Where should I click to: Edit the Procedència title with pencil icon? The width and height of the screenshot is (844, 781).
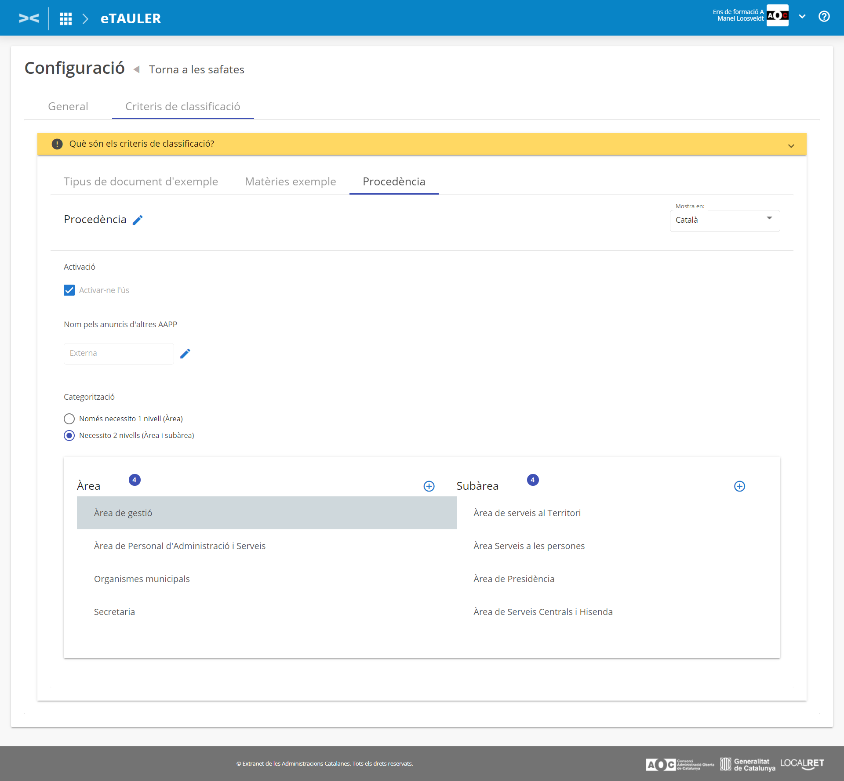point(138,220)
